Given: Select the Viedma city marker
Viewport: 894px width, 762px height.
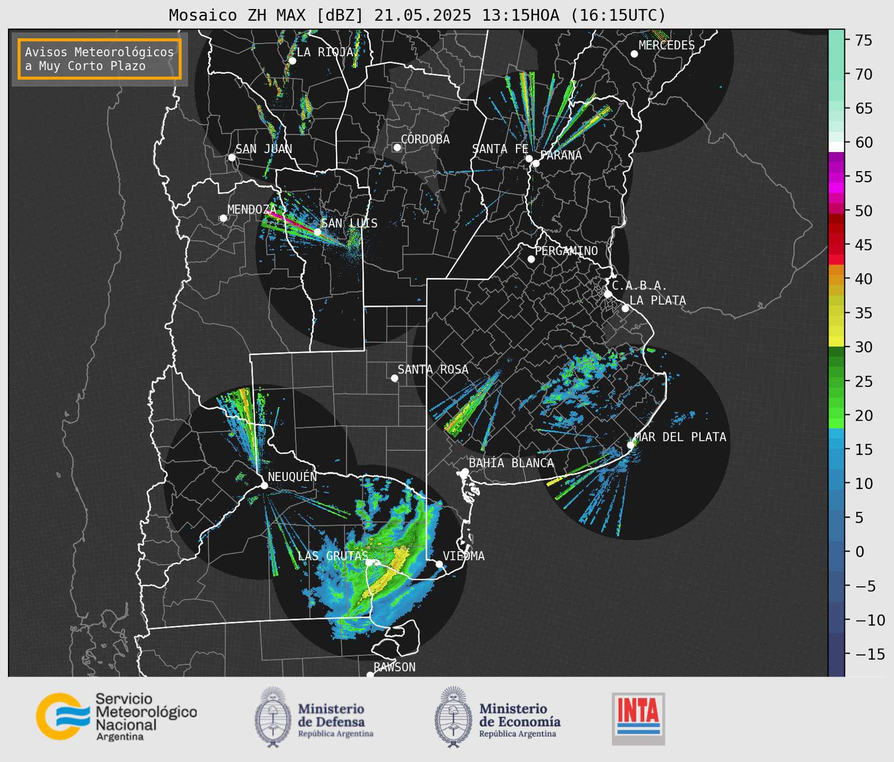Looking at the screenshot, I should click(439, 564).
